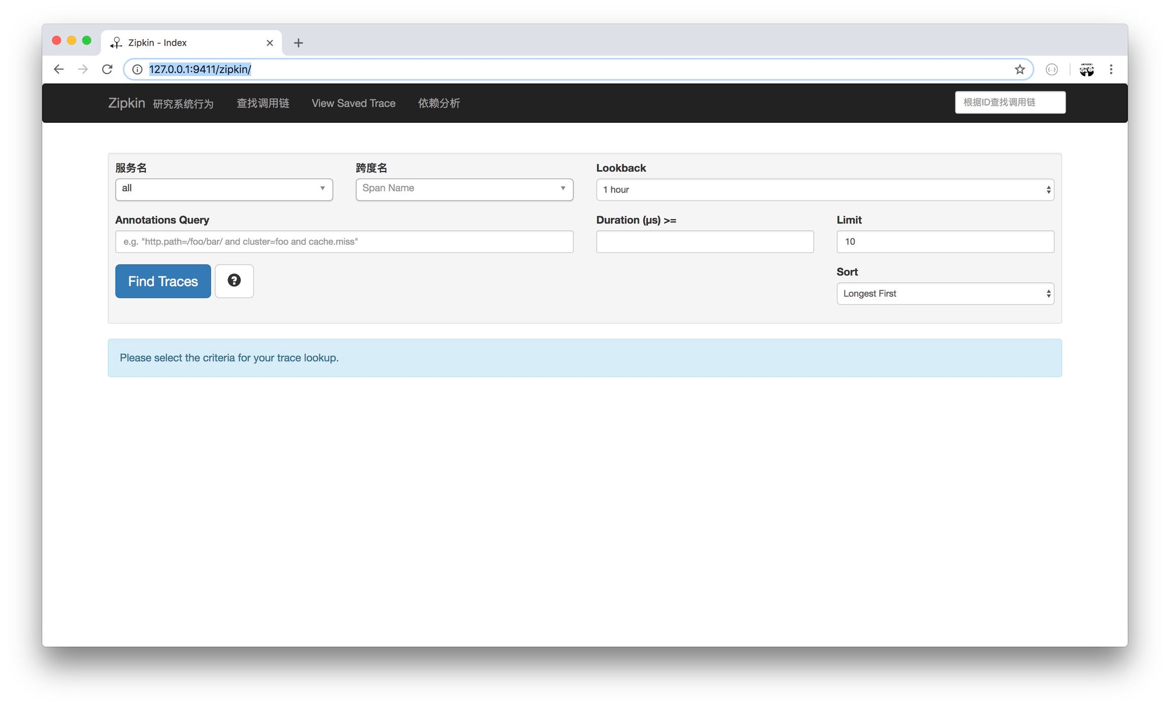Bookmark this page with the star icon
Screen dimensions: 1170x707
click(x=1020, y=70)
